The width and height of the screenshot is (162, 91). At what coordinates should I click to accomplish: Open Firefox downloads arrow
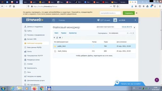(132, 6)
